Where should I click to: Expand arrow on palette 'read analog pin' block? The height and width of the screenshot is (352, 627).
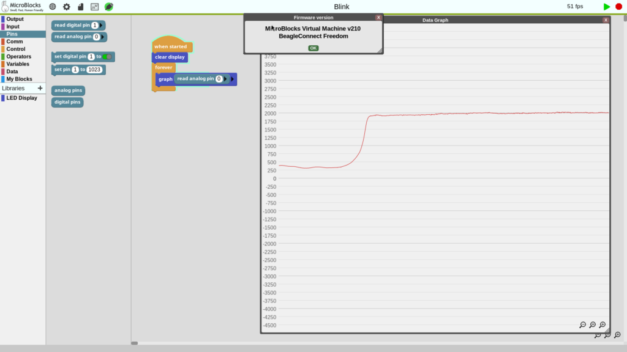click(x=103, y=37)
